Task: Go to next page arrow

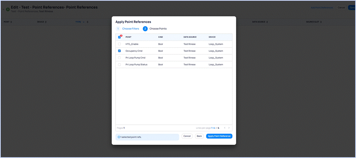Action: click(229, 128)
